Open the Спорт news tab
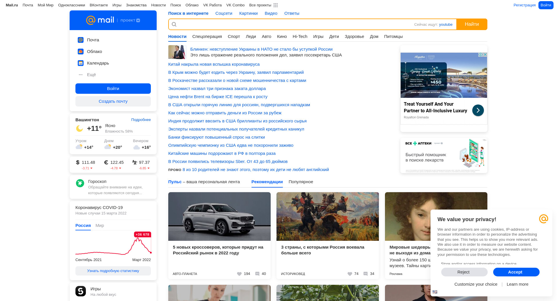Viewport: 557px width, 301px height. 234,36
